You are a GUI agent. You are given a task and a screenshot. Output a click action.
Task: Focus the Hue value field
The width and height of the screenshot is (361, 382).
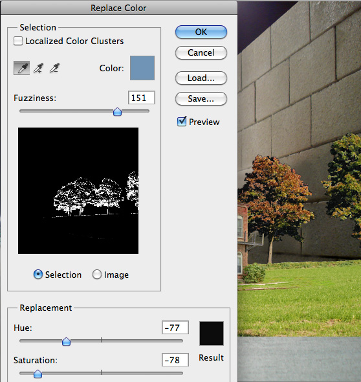pos(175,328)
